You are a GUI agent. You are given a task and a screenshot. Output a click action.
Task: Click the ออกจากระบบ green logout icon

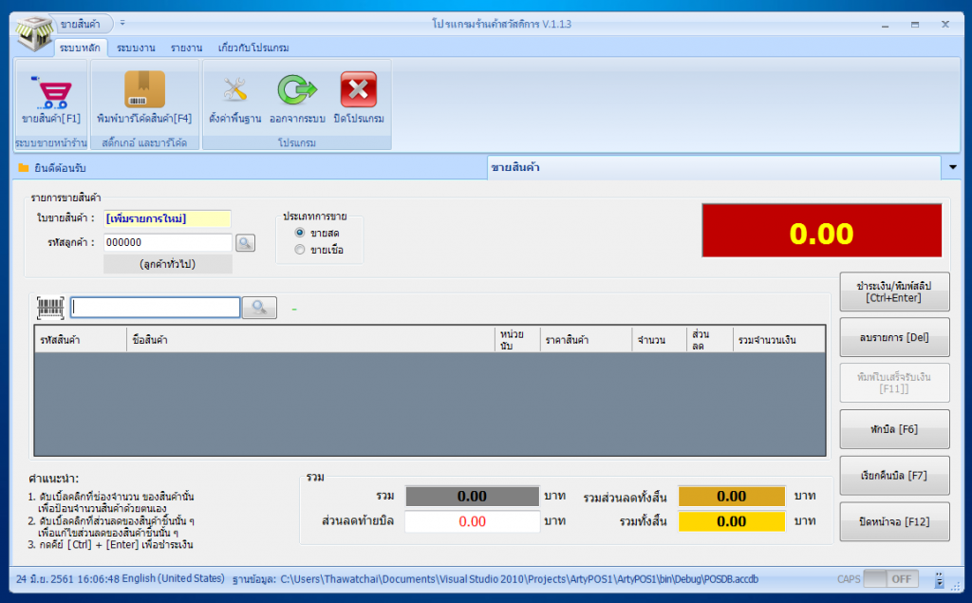point(296,91)
